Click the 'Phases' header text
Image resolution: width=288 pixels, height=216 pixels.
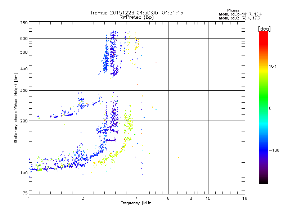coord(233,10)
